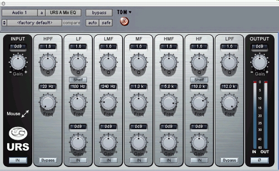Click the compare button
The image size is (279, 171).
click(71, 23)
